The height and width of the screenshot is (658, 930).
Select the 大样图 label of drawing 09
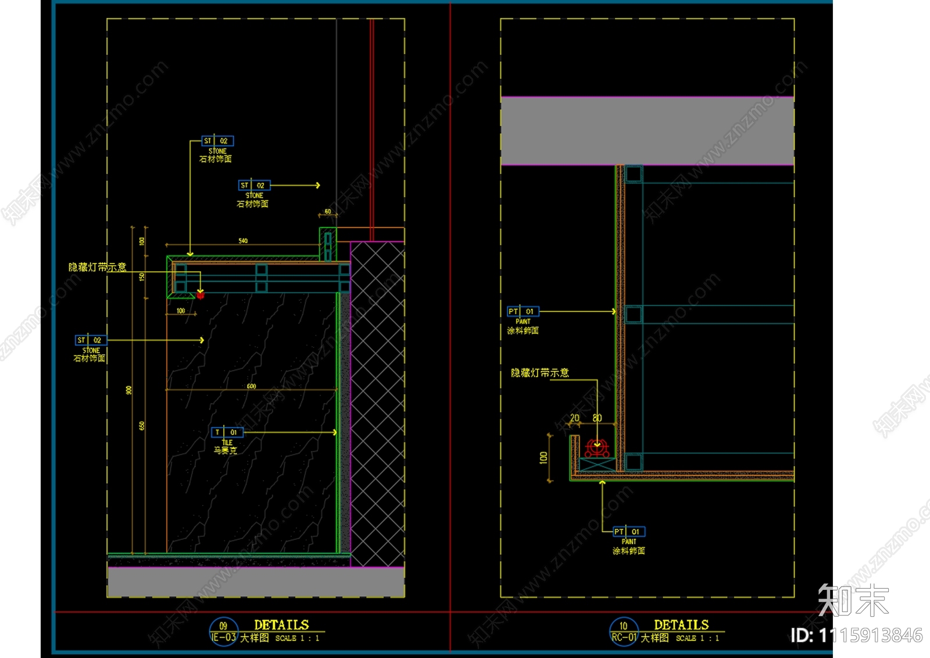coord(255,638)
